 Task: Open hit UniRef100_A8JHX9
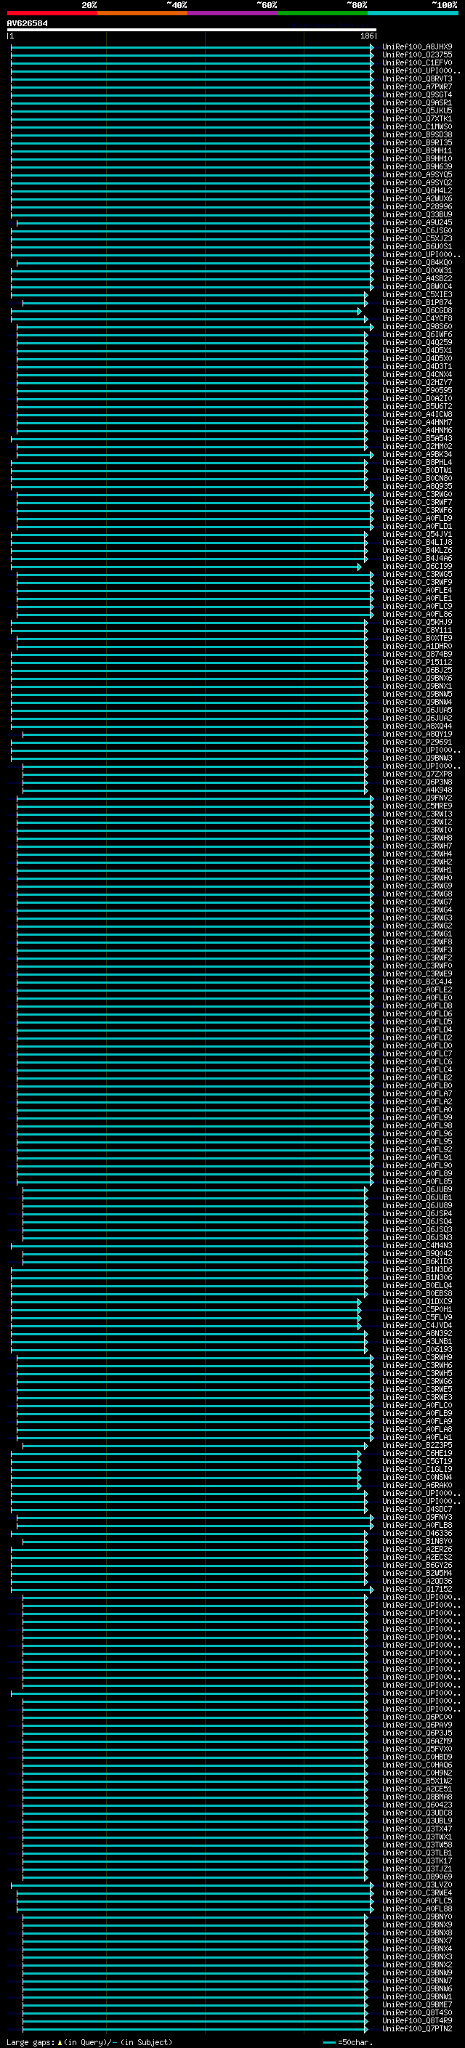(x=416, y=47)
